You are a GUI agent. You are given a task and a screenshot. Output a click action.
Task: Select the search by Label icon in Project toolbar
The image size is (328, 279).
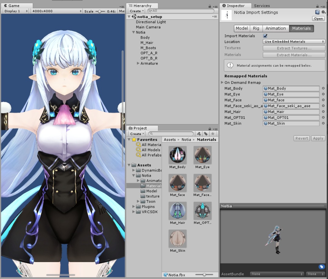tap(205, 134)
